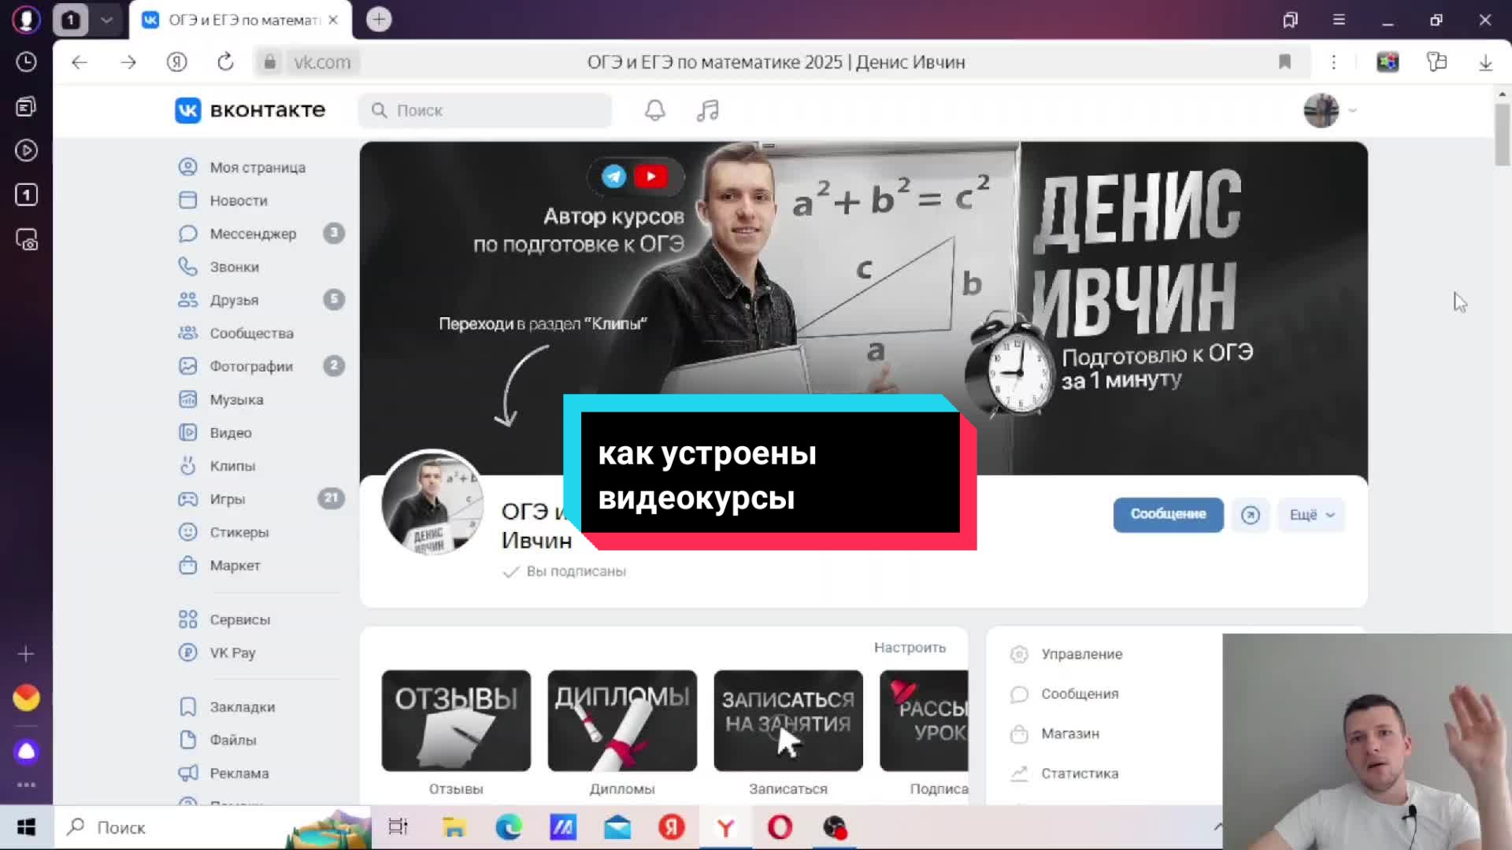Open Opera browser from taskbar
Viewport: 1512px width, 850px height.
coord(780,827)
